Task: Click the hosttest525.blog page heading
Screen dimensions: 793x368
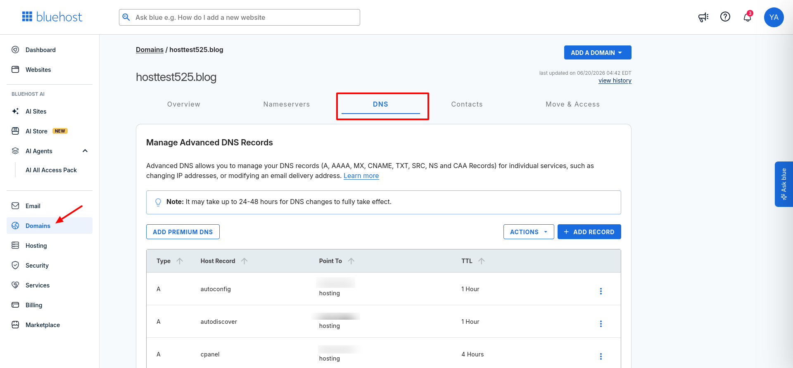Action: [176, 77]
